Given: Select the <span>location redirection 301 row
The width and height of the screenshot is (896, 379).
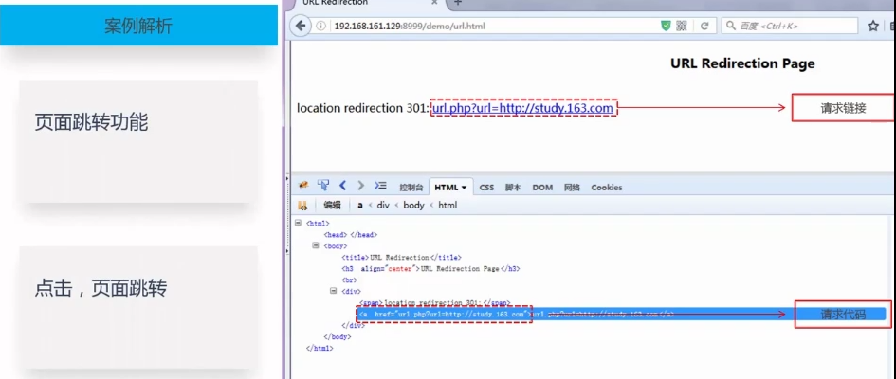Looking at the screenshot, I should point(435,302).
